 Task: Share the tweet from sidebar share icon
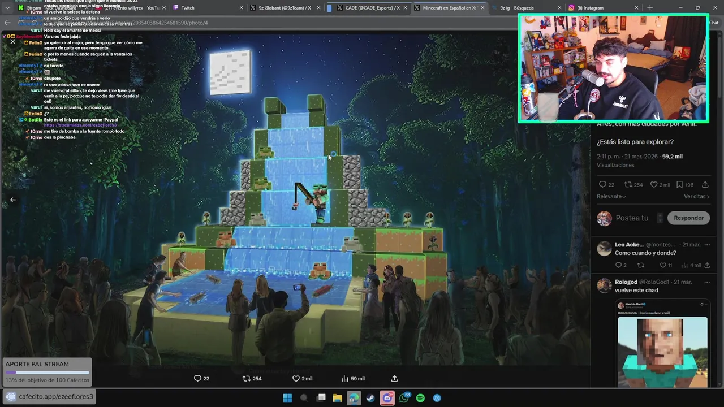coord(705,185)
